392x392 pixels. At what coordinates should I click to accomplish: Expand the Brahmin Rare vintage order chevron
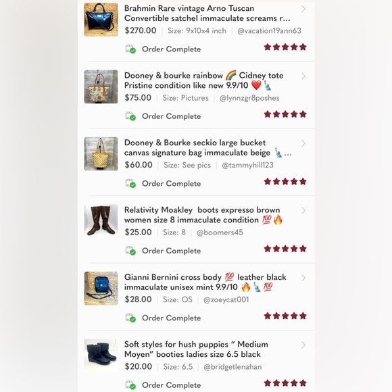pos(303,9)
